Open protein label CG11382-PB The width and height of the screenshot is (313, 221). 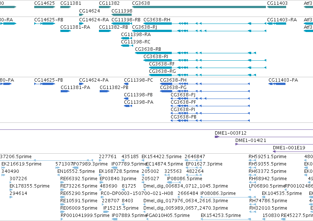tap(114, 88)
